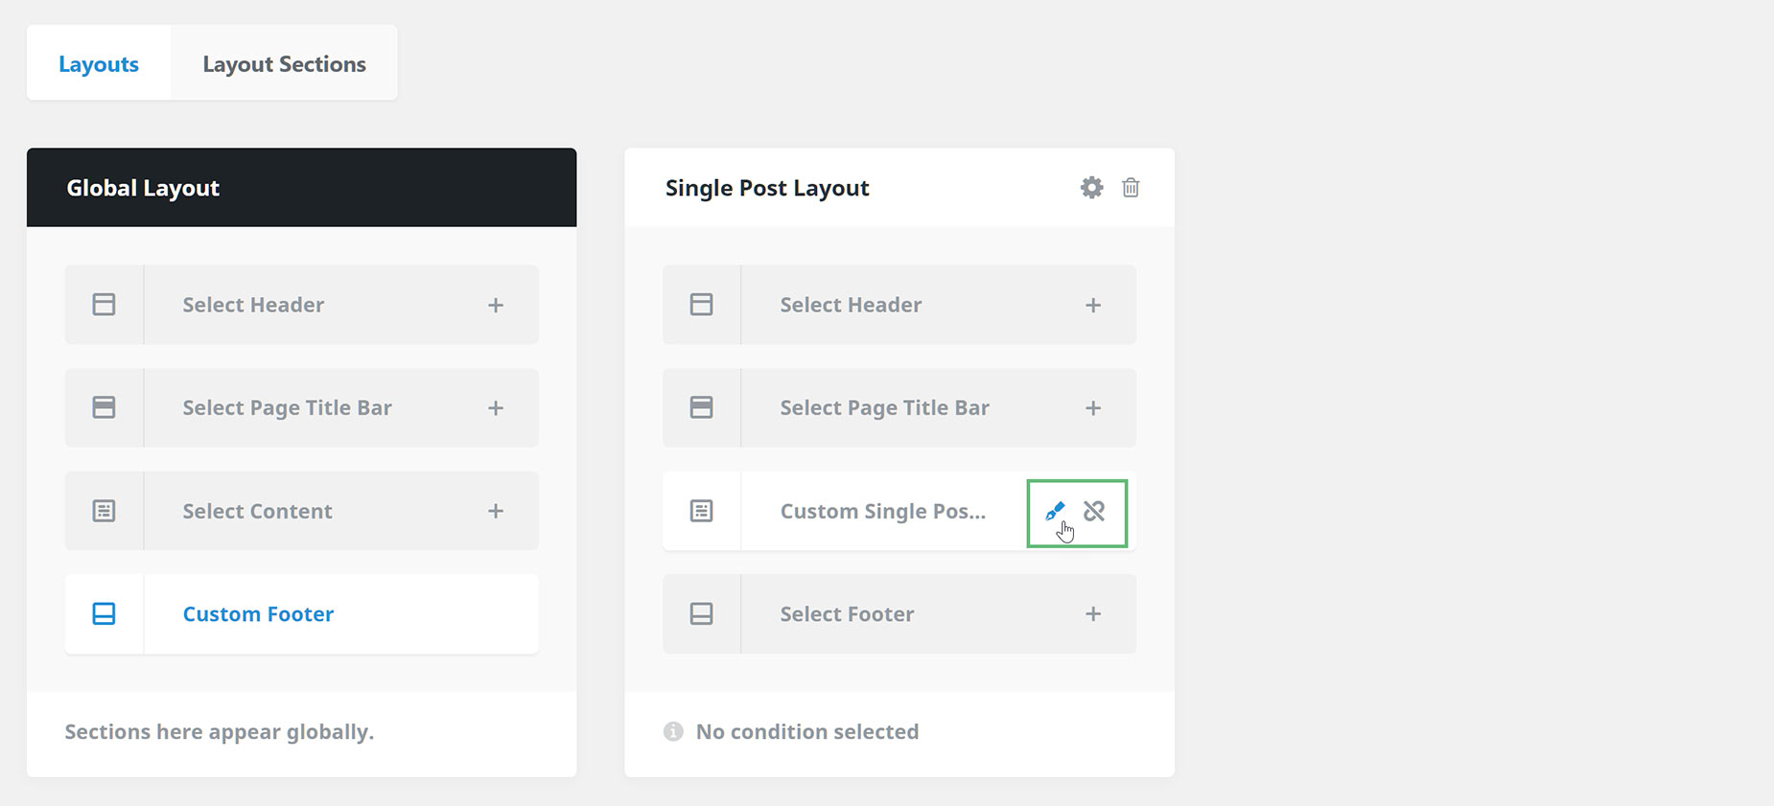This screenshot has width=1774, height=806.
Task: Add content section in Global Layout
Action: pos(495,511)
